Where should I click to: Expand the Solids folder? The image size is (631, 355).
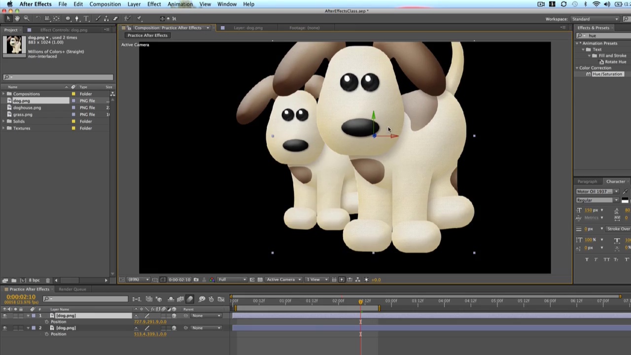coord(3,121)
